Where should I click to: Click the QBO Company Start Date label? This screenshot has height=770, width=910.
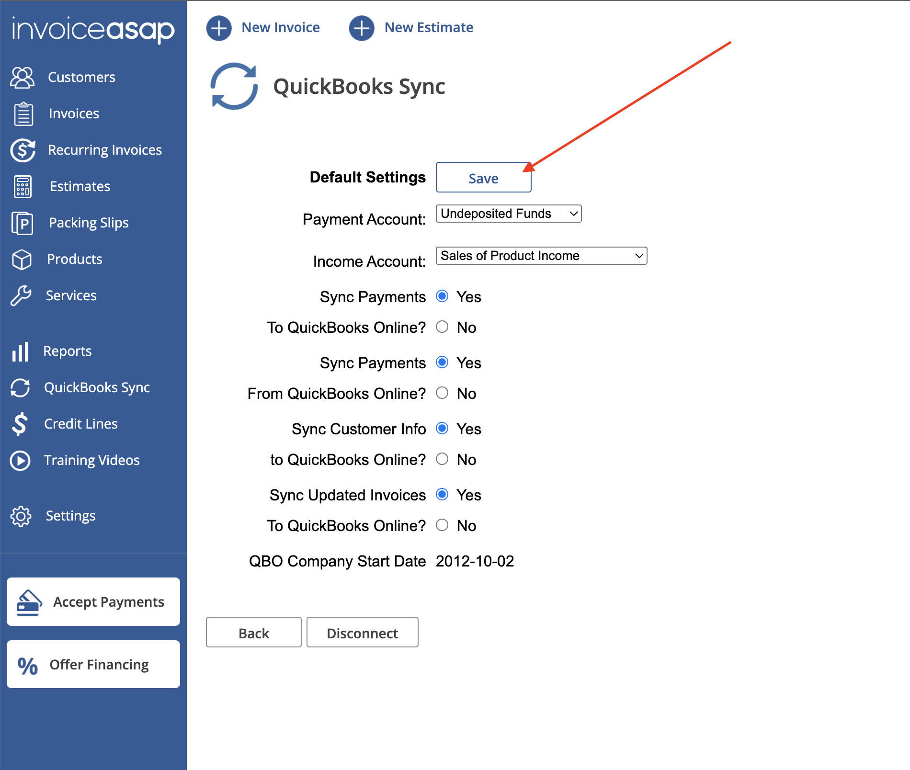click(337, 561)
